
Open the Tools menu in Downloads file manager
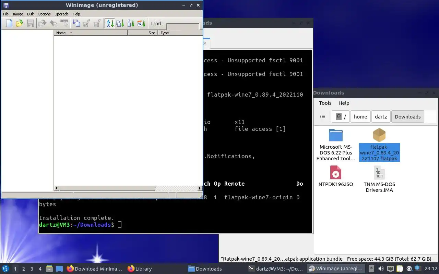click(x=325, y=103)
